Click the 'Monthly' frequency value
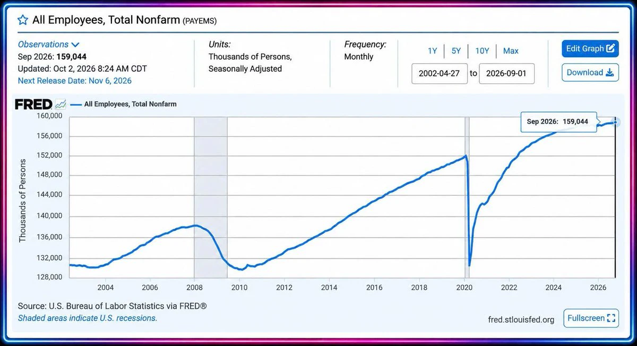Viewport: 637px width, 346px height. click(x=359, y=57)
